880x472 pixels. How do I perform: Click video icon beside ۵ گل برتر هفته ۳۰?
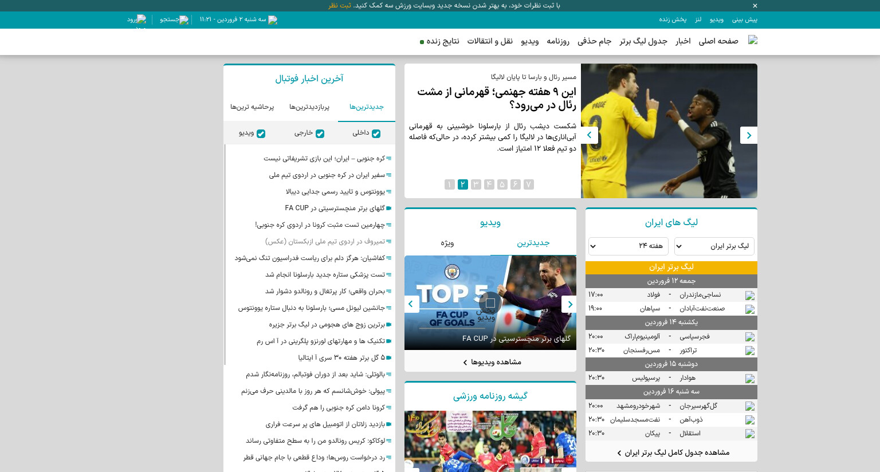click(389, 358)
